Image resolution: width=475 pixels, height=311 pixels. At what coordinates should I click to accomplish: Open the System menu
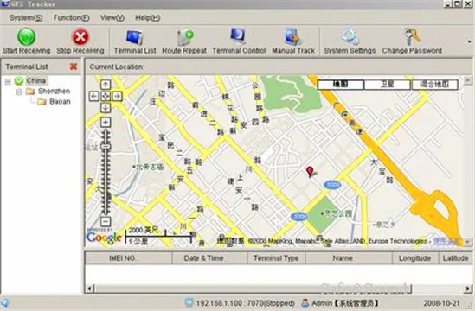click(x=26, y=18)
